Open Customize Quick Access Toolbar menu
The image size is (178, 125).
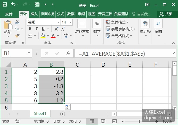pos(53,4)
